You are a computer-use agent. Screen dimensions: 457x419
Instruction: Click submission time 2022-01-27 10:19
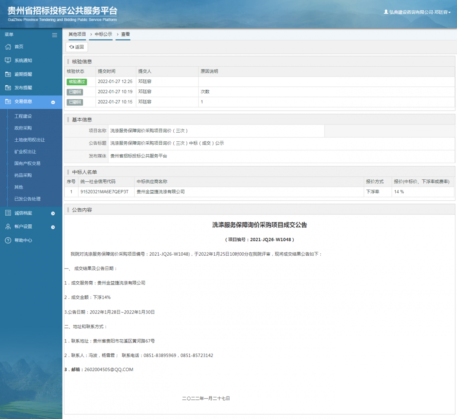(x=115, y=92)
